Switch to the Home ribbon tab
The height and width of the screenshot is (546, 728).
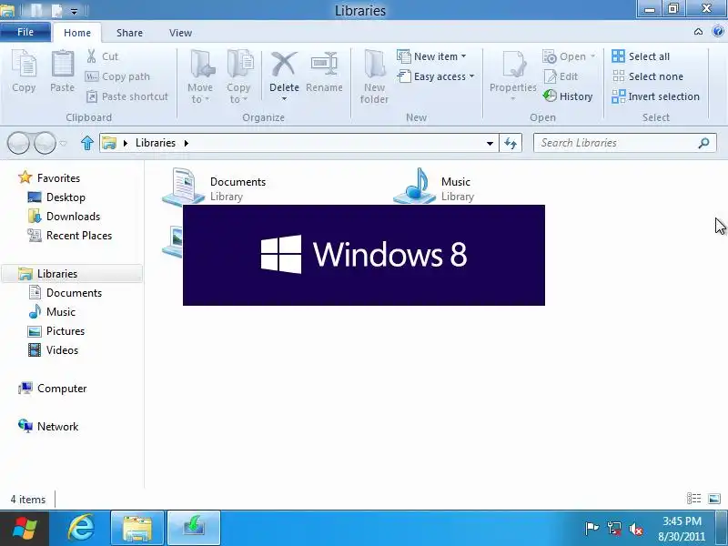click(x=77, y=33)
